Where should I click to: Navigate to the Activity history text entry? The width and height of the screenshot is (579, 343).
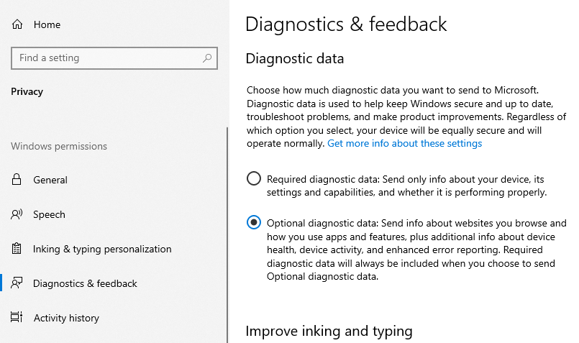66,318
